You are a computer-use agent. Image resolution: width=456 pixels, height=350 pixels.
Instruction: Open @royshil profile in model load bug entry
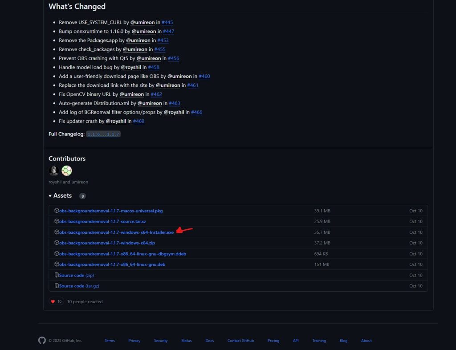[131, 67]
